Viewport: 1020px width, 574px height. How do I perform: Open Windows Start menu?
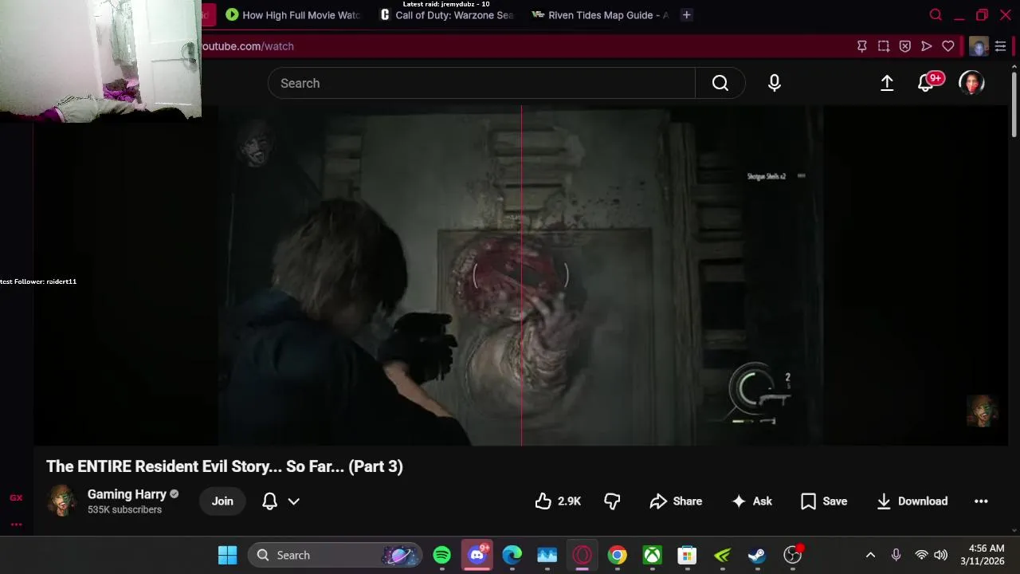click(227, 555)
